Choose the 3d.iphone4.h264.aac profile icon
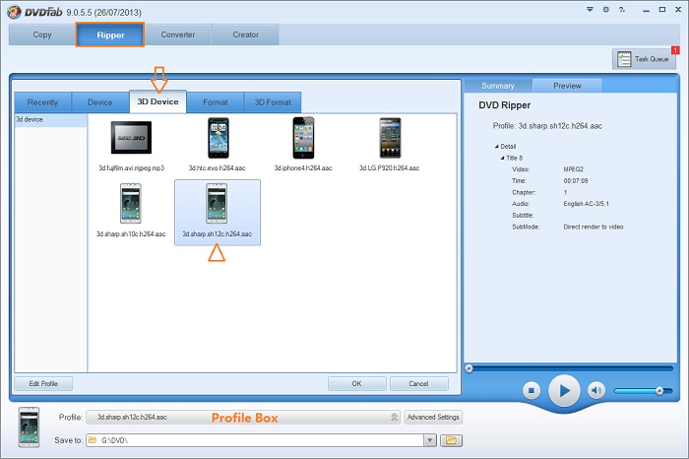Image resolution: width=689 pixels, height=459 pixels. (x=303, y=138)
